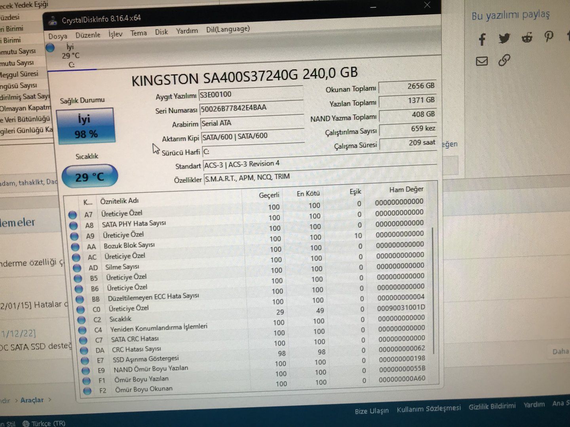Click the status circle for Silme Sayısı
Viewport: 570px width, 427px height.
[x=77, y=268]
